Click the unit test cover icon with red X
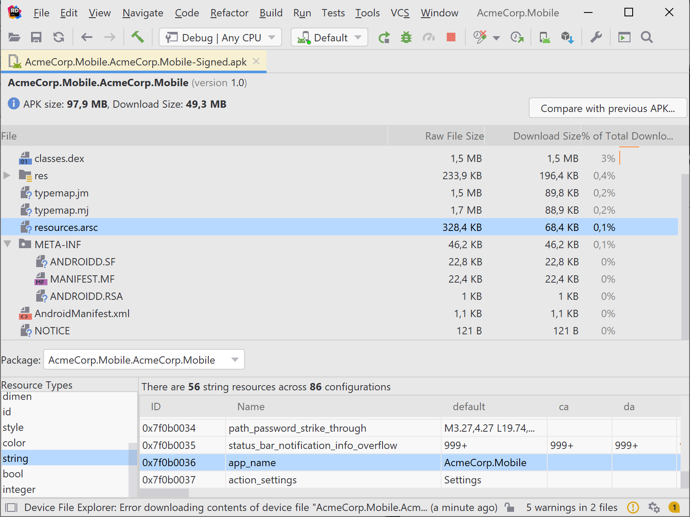The height and width of the screenshot is (517, 690). click(480, 37)
